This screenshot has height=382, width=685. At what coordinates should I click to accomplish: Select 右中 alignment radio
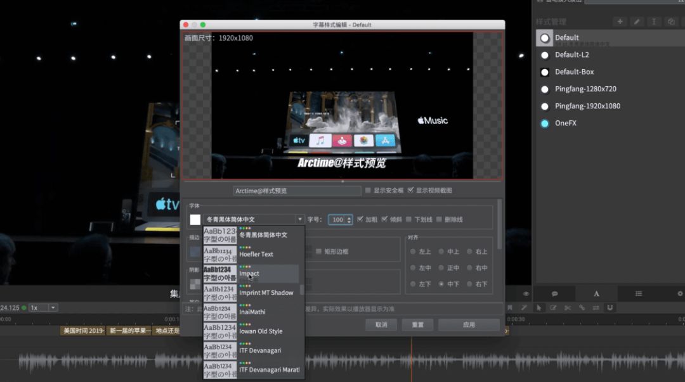(469, 267)
